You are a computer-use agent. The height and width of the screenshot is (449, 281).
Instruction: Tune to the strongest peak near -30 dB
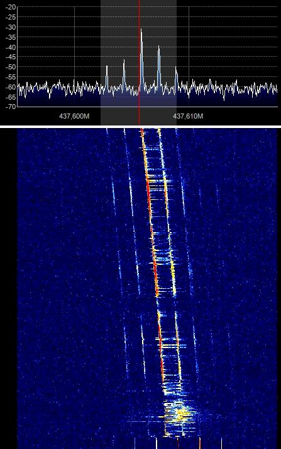[141, 30]
